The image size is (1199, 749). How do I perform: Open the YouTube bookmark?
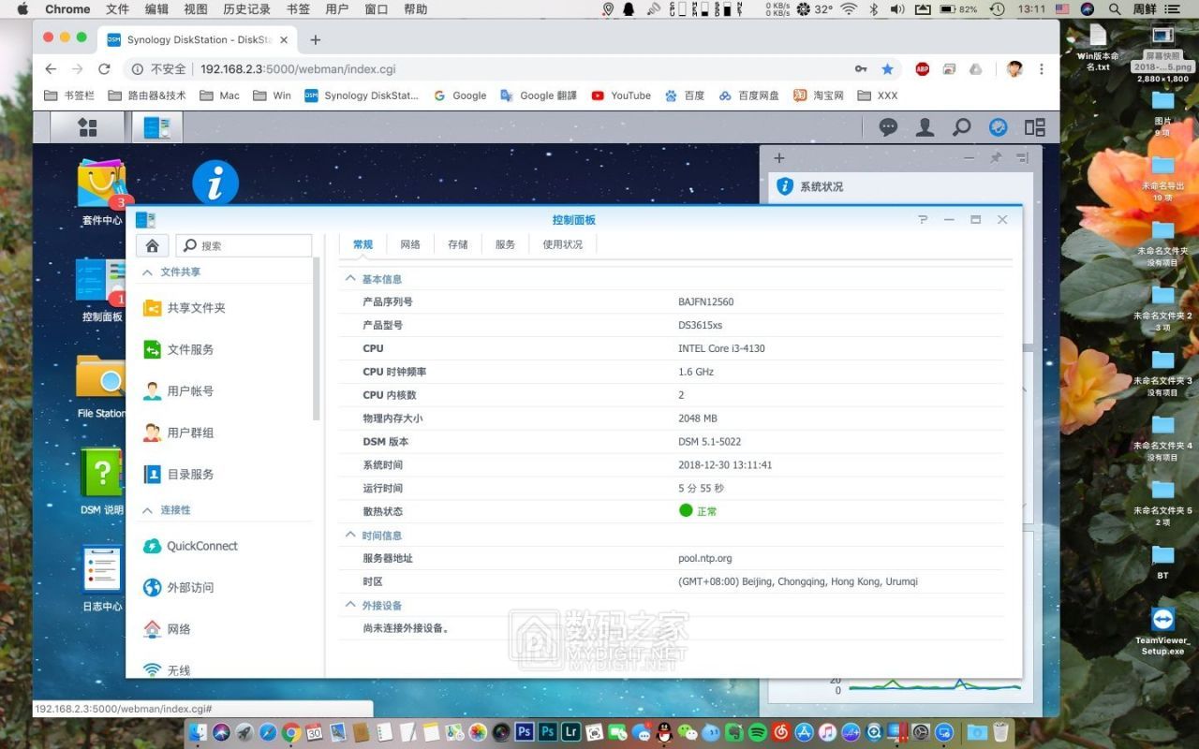621,95
